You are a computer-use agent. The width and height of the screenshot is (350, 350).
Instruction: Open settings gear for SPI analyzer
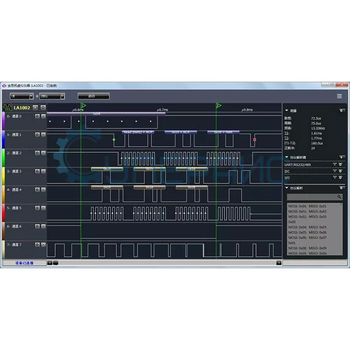click(340, 178)
